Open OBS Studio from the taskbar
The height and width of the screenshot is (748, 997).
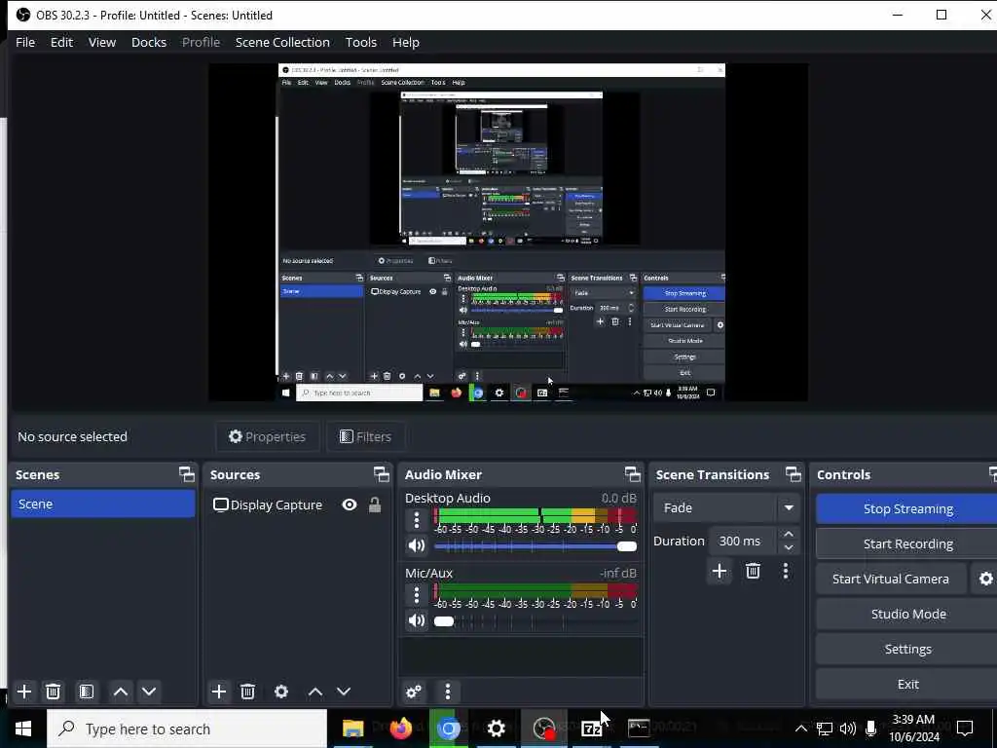tap(544, 729)
